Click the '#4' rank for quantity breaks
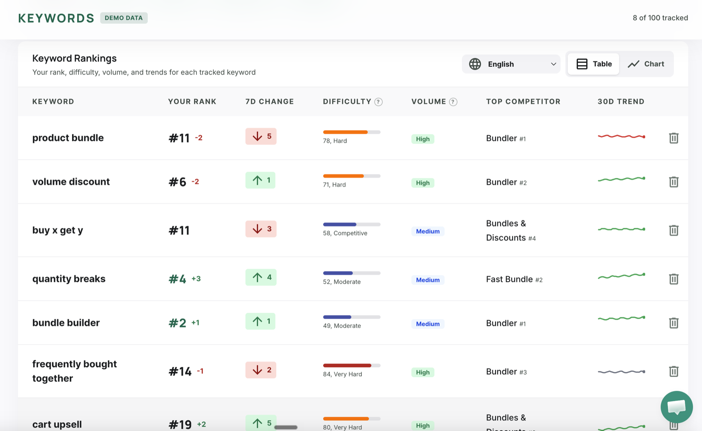The width and height of the screenshot is (702, 431). click(177, 279)
